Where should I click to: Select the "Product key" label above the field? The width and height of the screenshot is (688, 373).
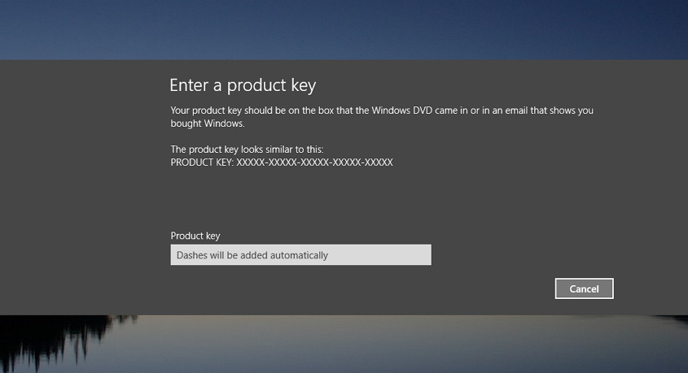click(x=195, y=236)
